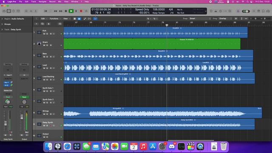Open the Navigate menu
Viewport: 272px width, 153px height.
(x=42, y=2)
